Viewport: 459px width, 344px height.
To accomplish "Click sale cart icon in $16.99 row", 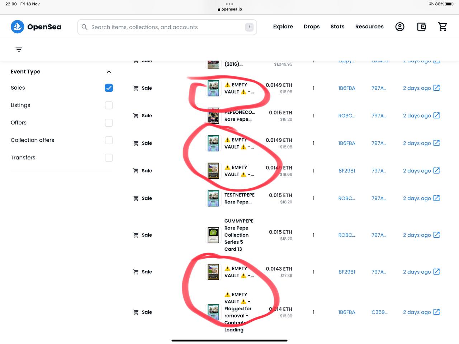I will 136,312.
